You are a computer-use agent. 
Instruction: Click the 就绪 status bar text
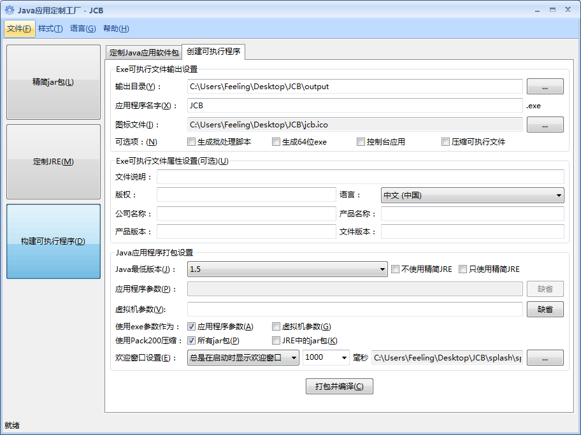click(12, 425)
